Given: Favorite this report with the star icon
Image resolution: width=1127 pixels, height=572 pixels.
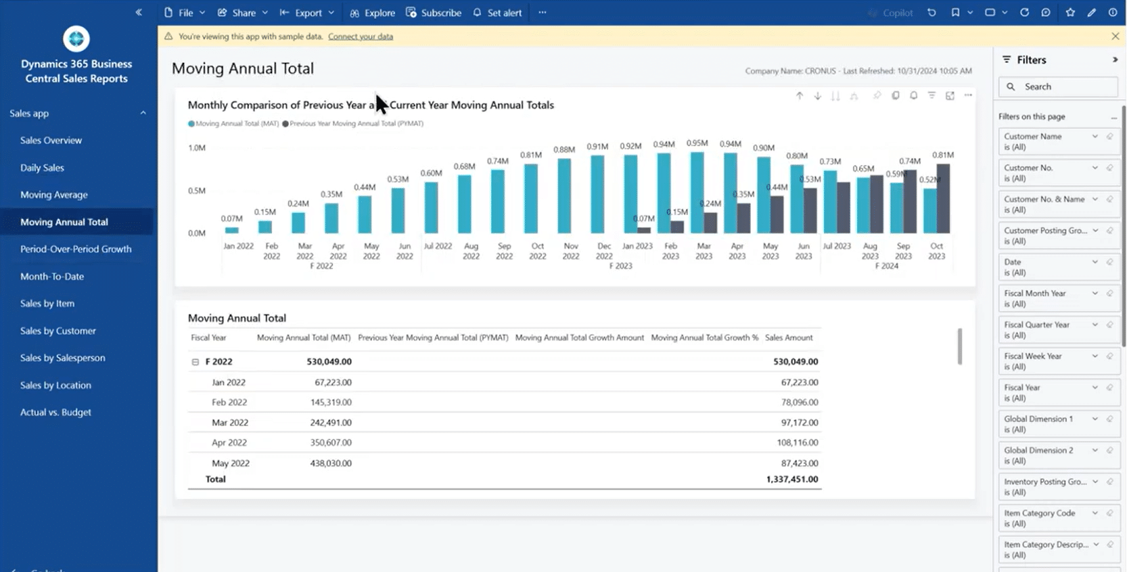Looking at the screenshot, I should click(1070, 12).
